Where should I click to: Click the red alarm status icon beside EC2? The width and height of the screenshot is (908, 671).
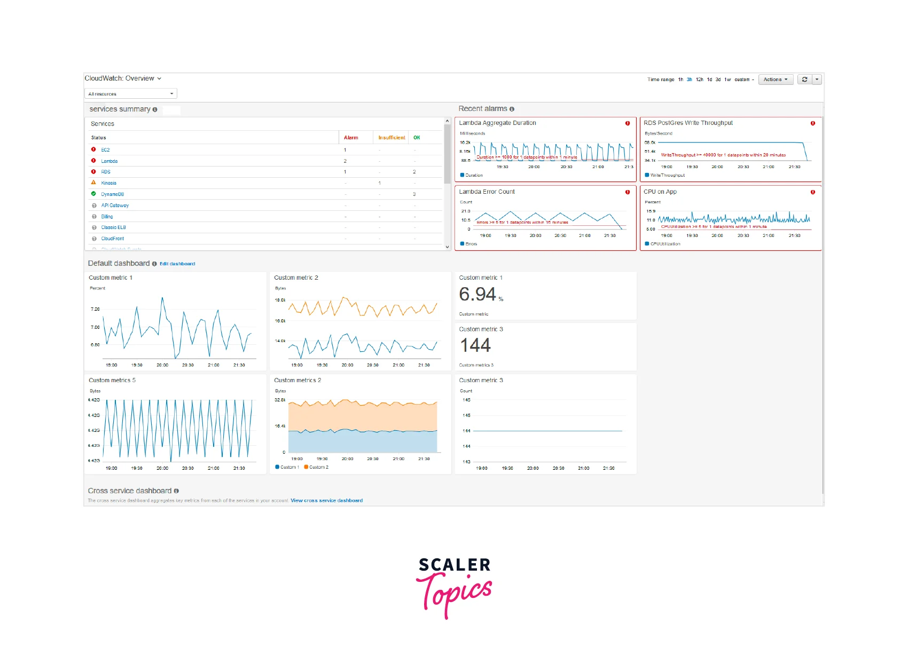coord(93,149)
